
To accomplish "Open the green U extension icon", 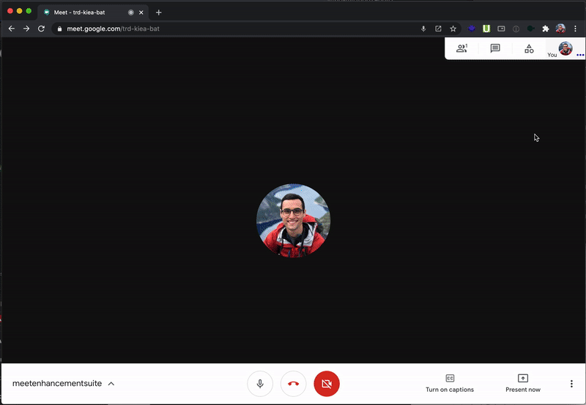I will tap(486, 29).
